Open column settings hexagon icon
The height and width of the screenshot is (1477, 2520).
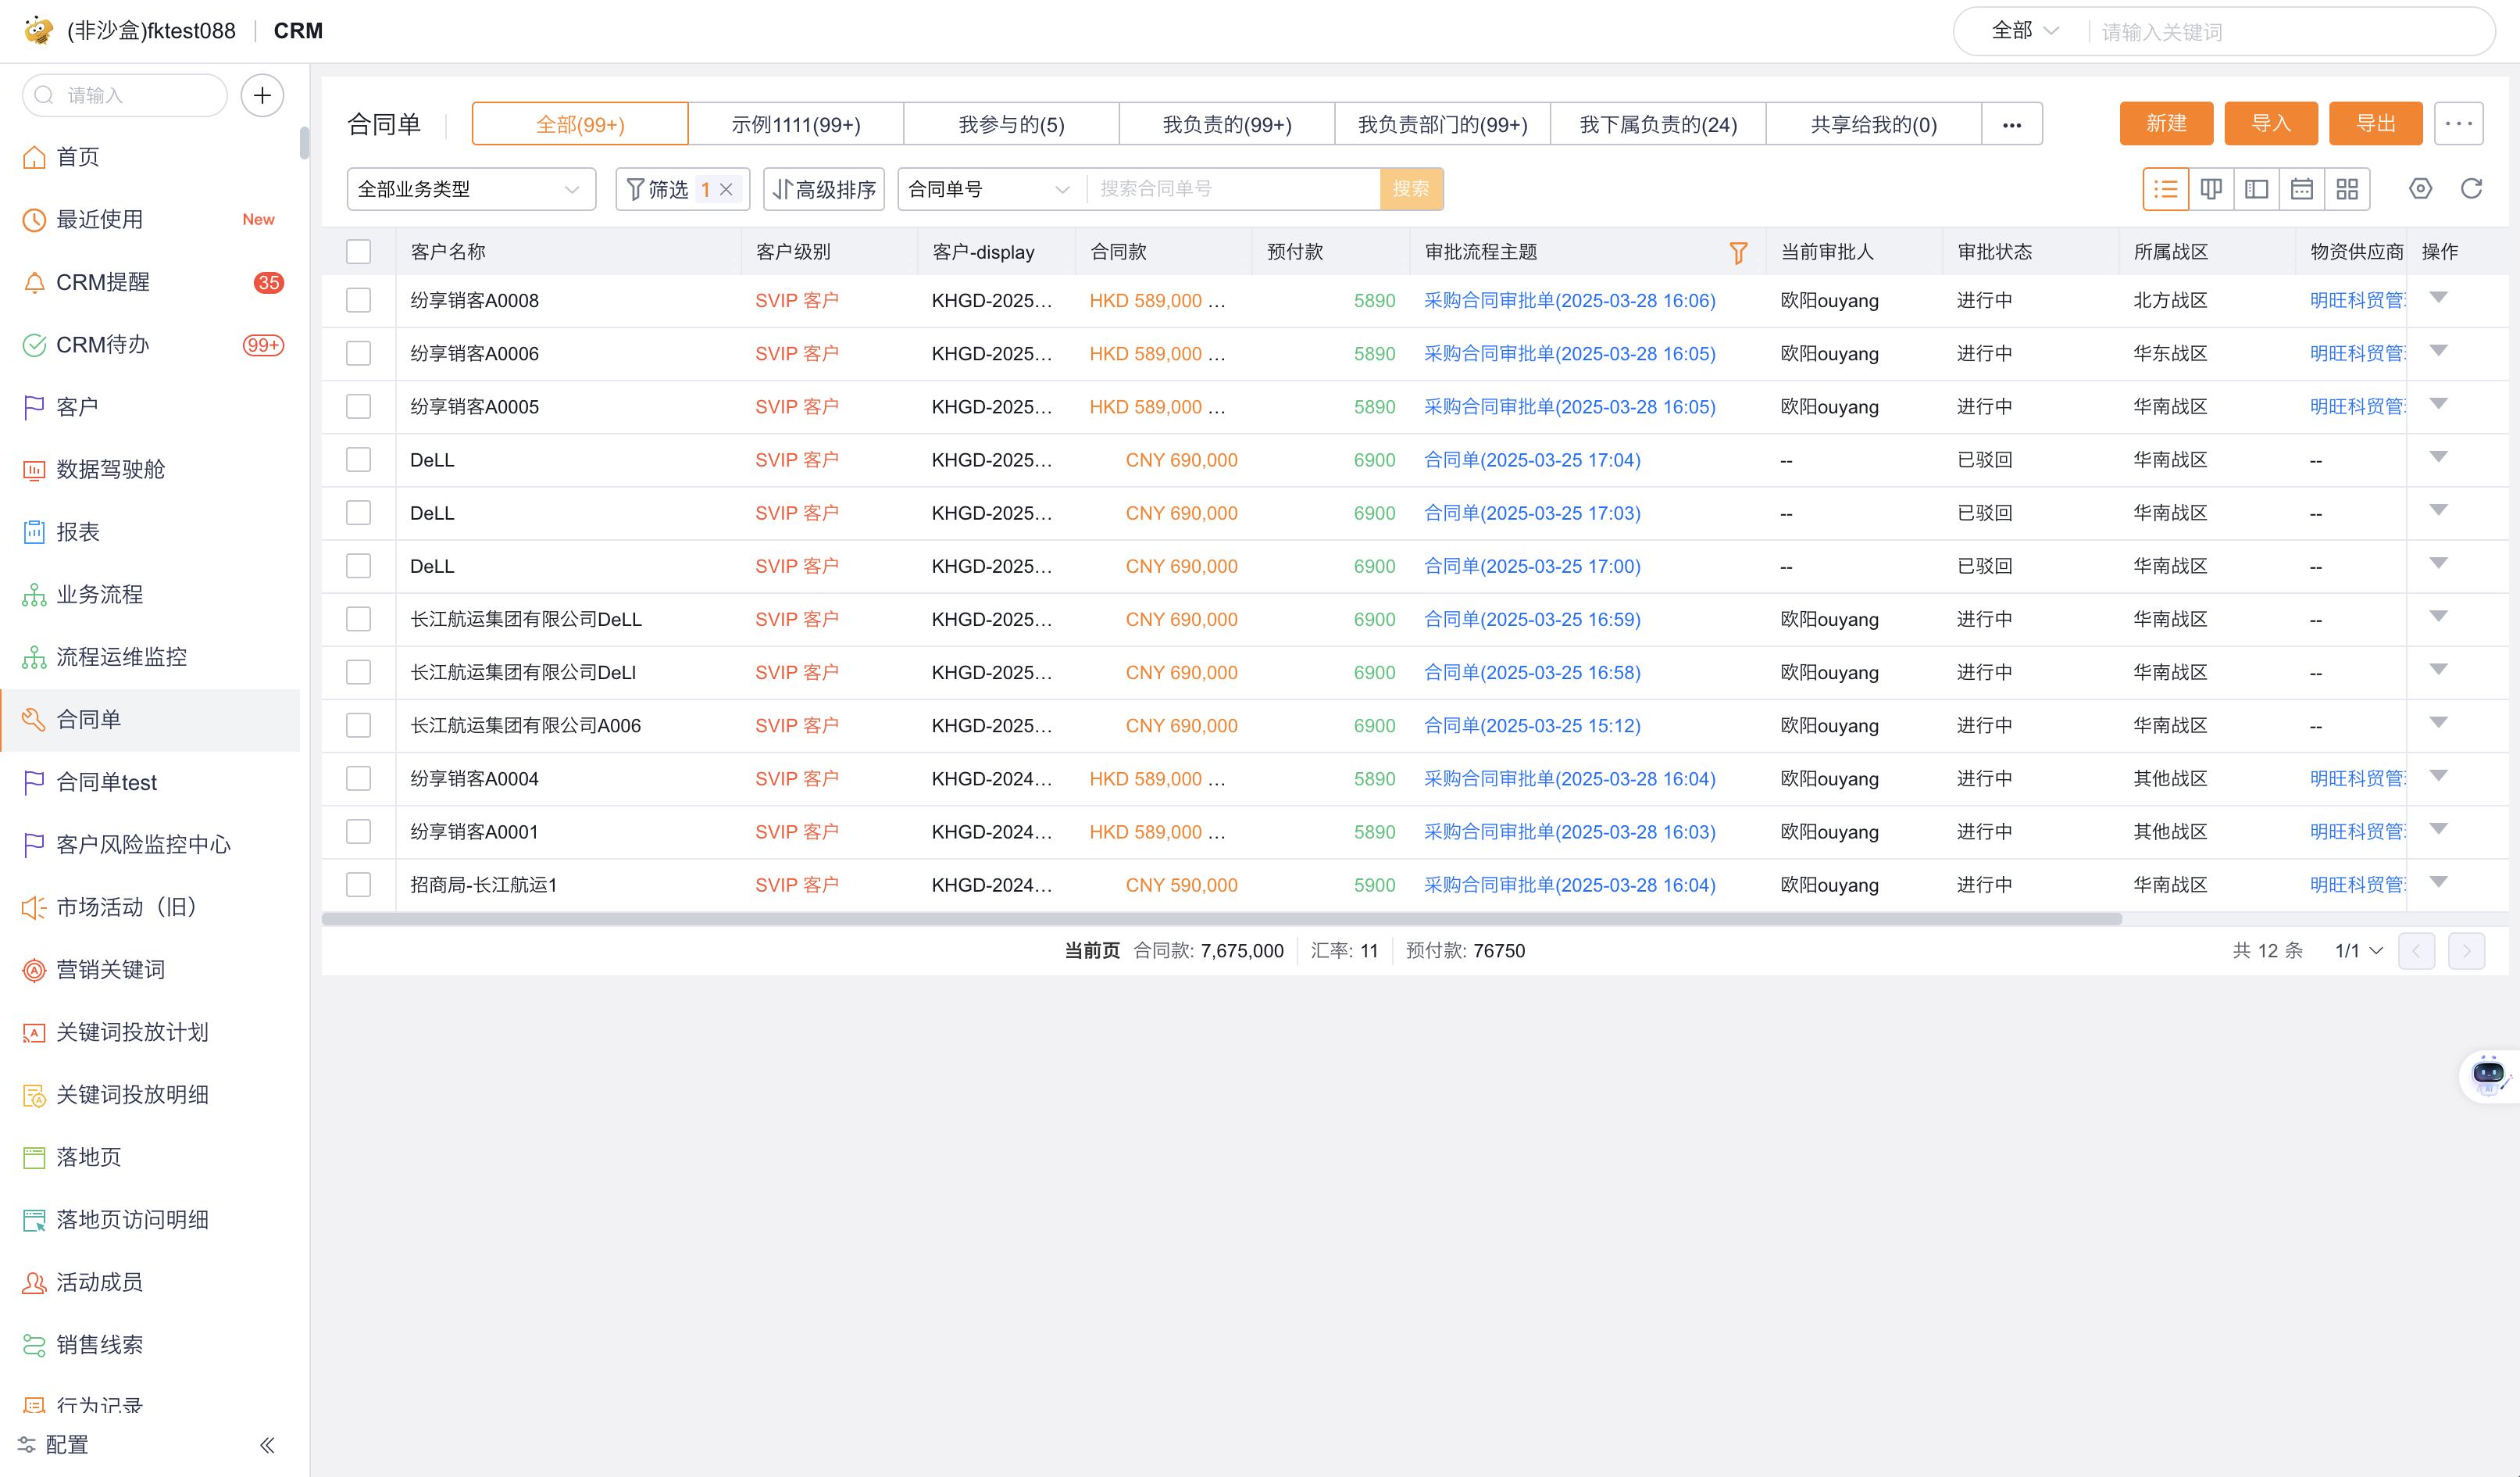pyautogui.click(x=2421, y=189)
